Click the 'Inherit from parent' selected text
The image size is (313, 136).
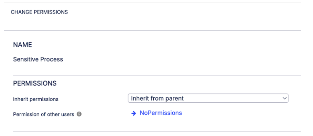pyautogui.click(x=157, y=98)
